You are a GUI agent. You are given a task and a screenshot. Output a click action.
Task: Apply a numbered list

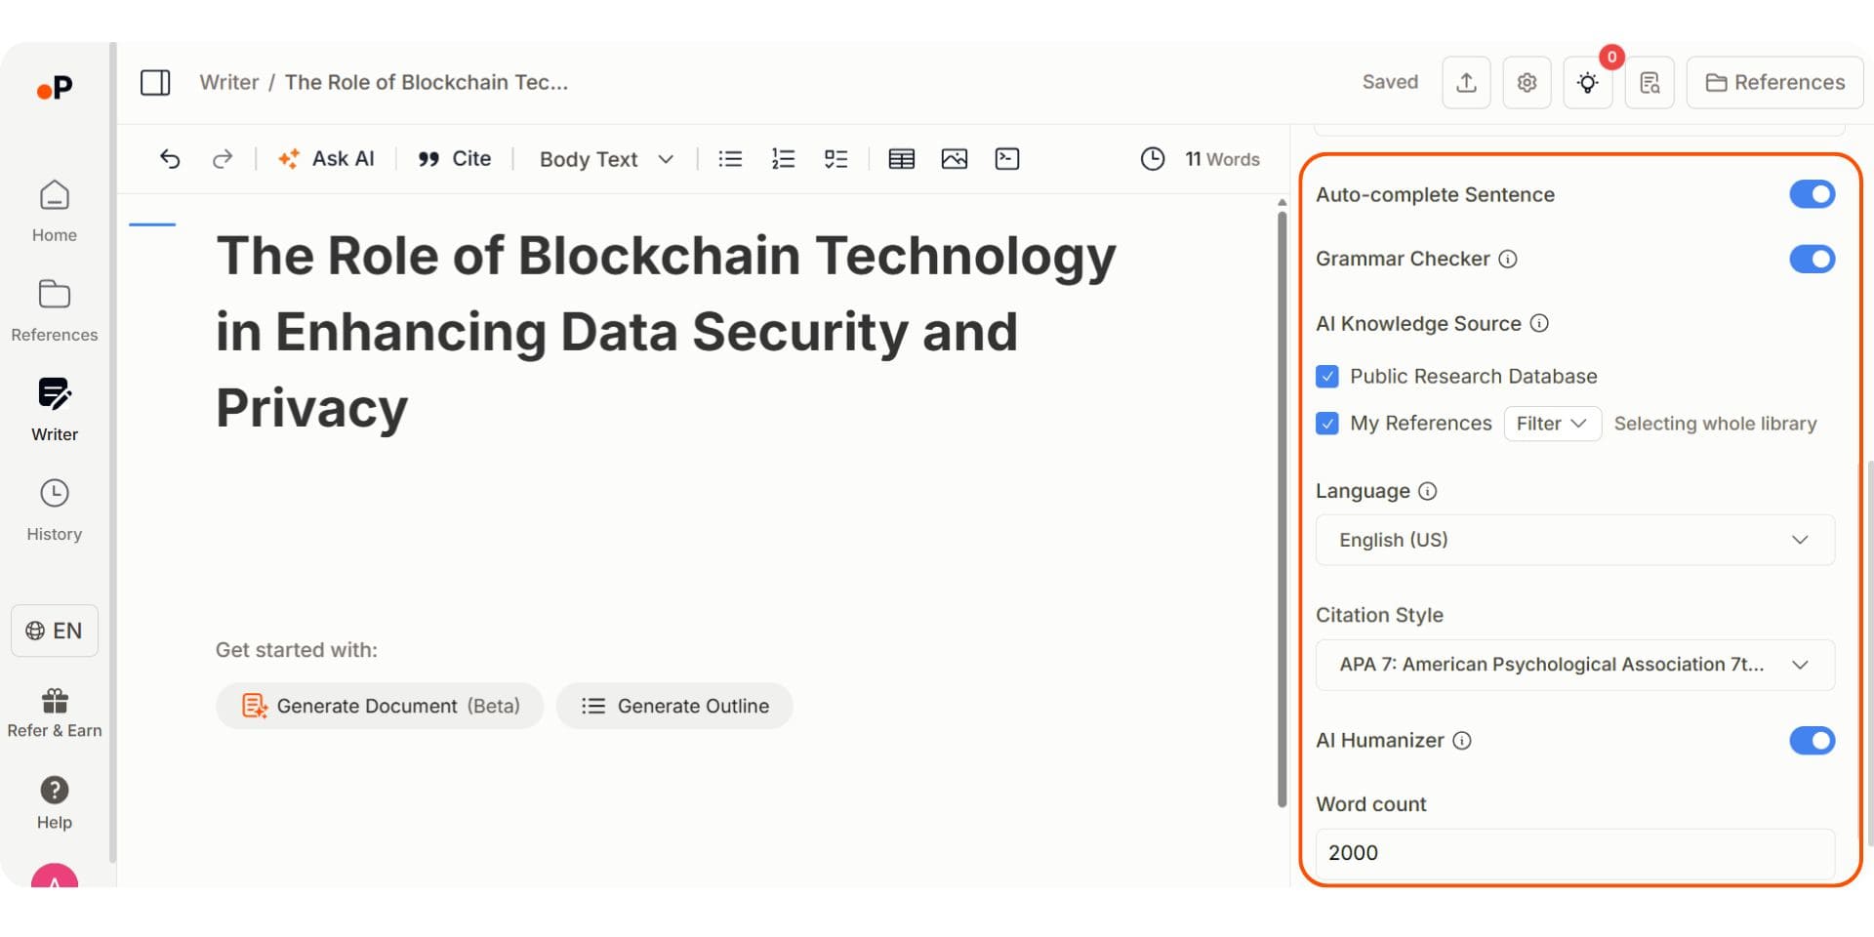(783, 158)
